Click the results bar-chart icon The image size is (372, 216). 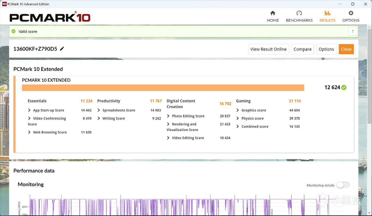[327, 13]
